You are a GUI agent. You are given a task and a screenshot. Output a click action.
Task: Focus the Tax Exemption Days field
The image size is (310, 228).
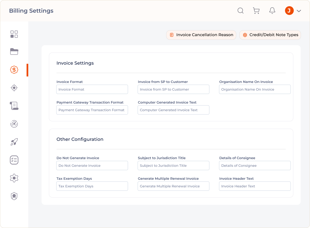pos(92,186)
